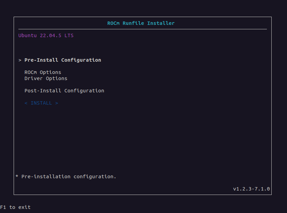Click the word Installer in the title
The height and width of the screenshot is (213, 287).
click(161, 23)
